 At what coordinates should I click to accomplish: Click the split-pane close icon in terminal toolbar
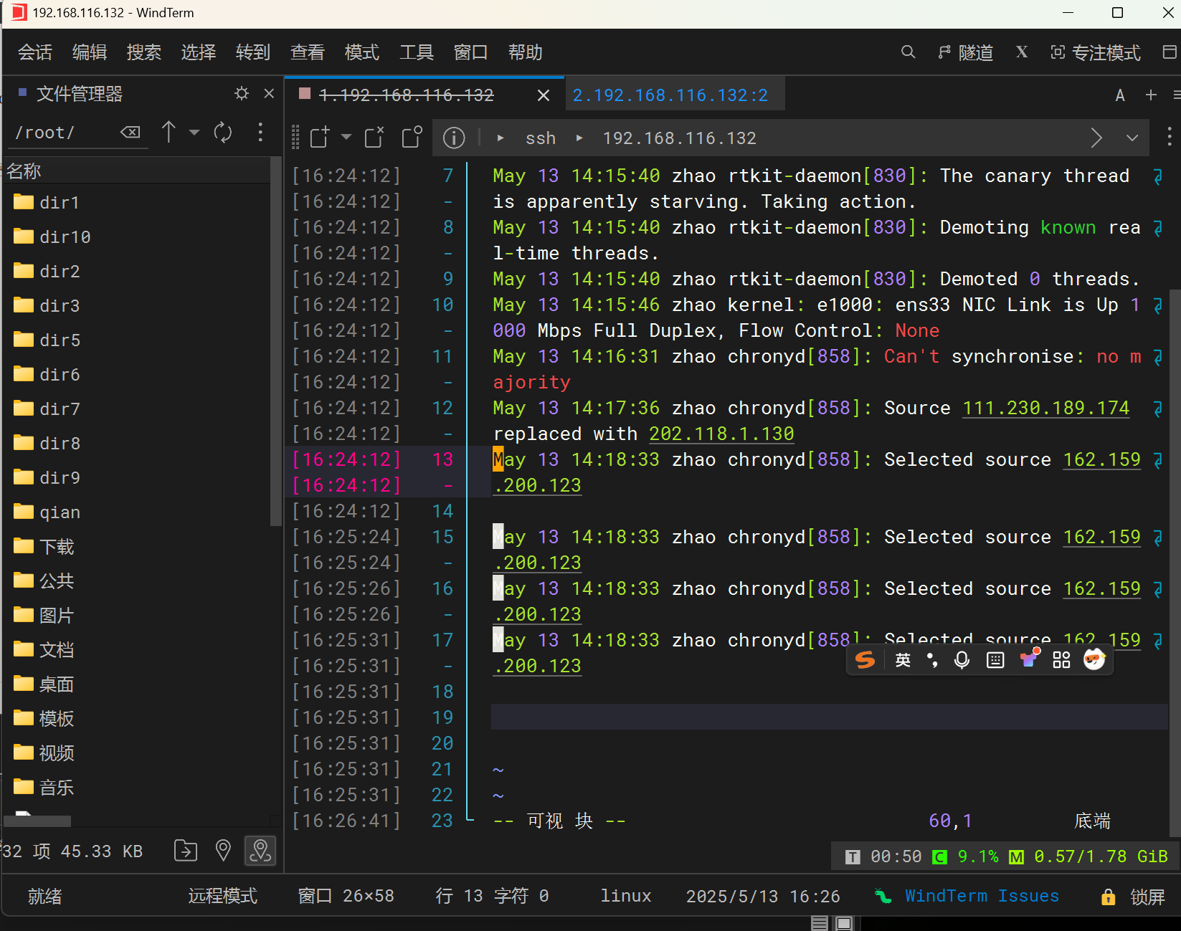point(374,137)
